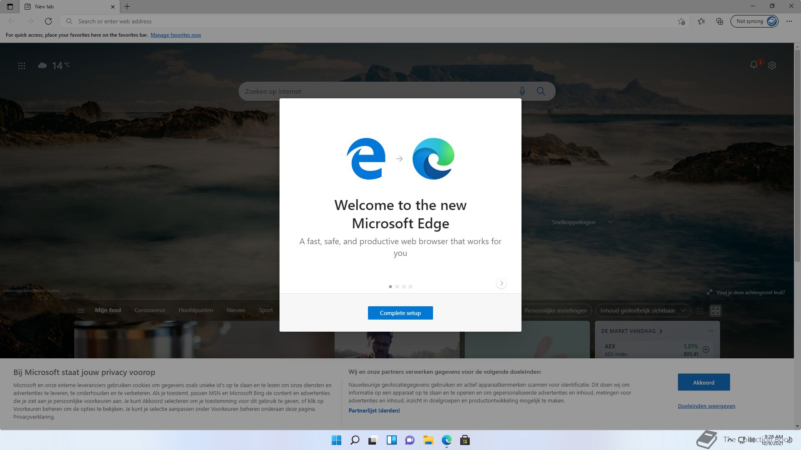
Task: View the 14°C weather widget
Action: point(54,65)
